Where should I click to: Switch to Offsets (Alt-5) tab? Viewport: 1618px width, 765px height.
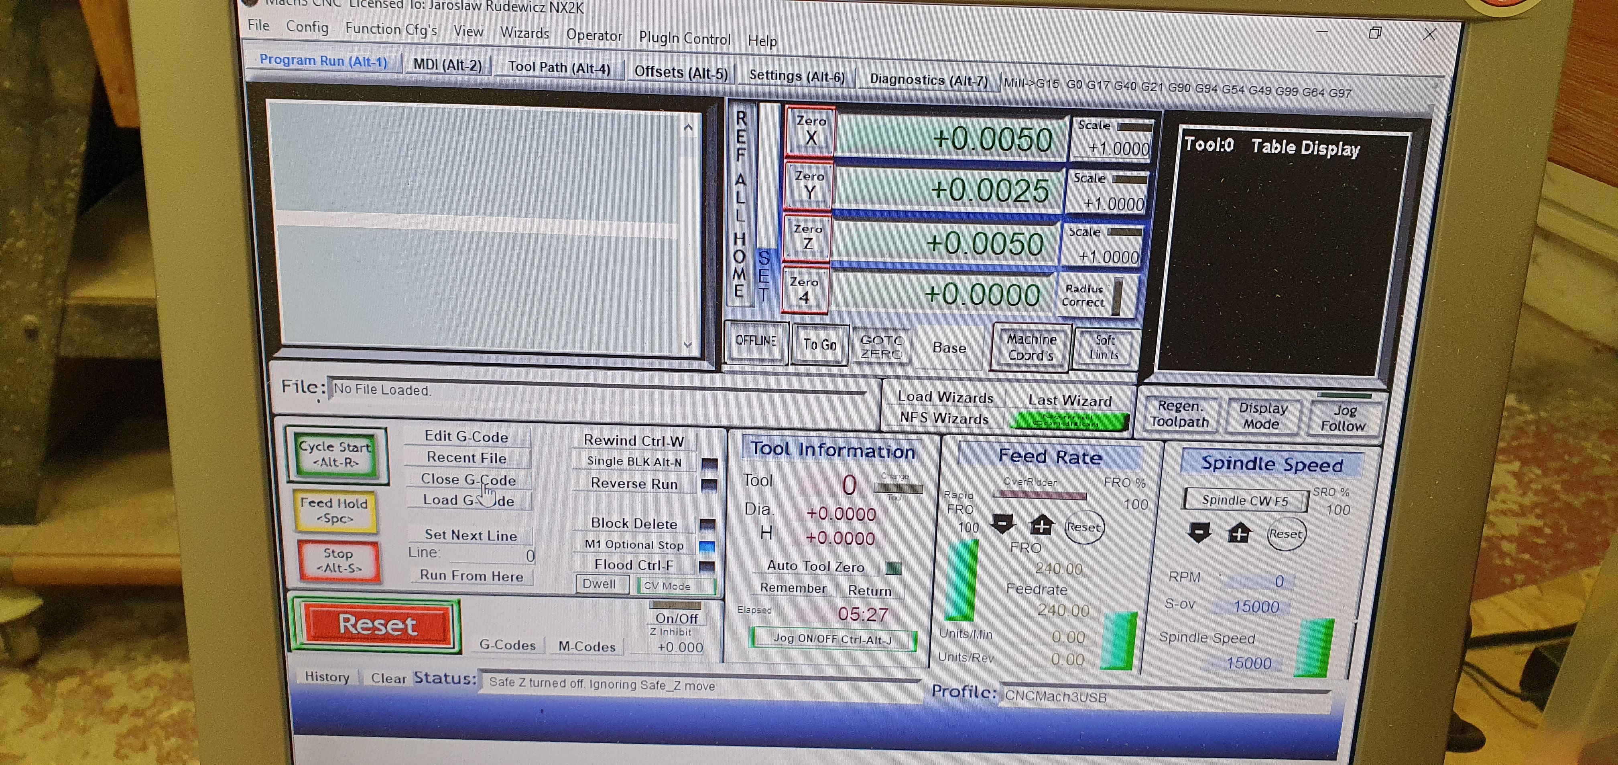tap(681, 72)
